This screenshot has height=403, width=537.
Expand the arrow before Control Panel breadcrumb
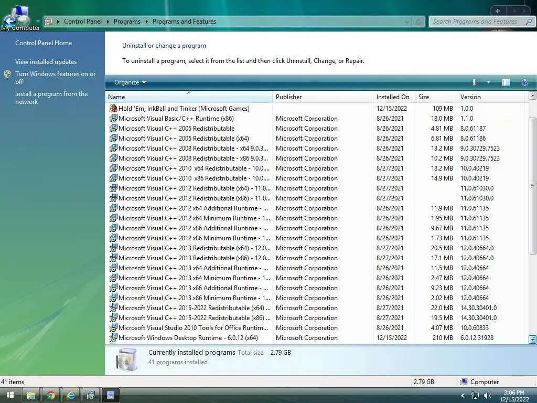[x=58, y=22]
